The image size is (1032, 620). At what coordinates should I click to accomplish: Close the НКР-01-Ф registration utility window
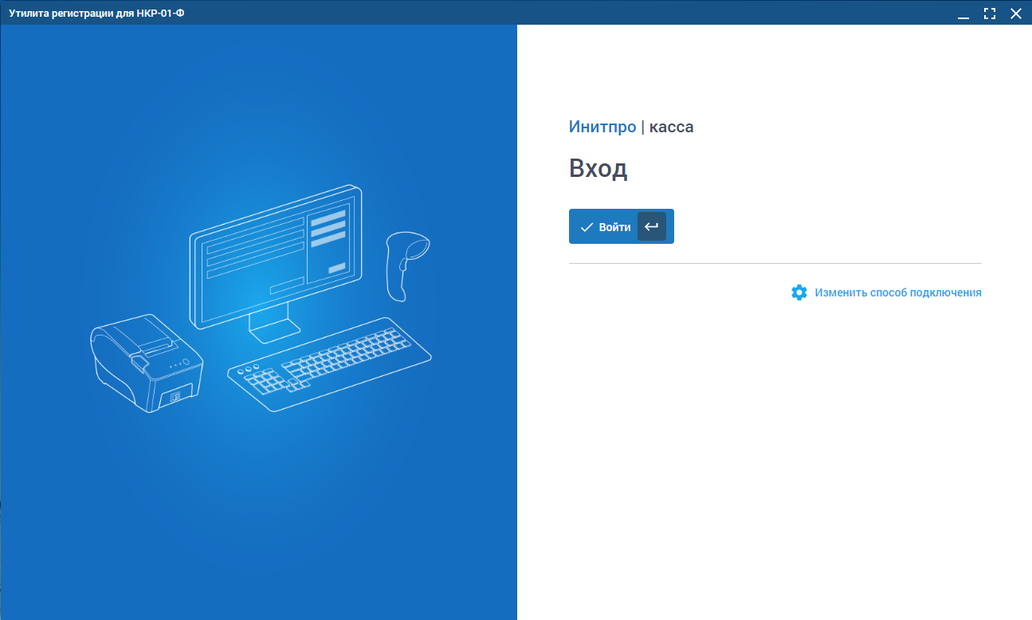tap(1015, 13)
